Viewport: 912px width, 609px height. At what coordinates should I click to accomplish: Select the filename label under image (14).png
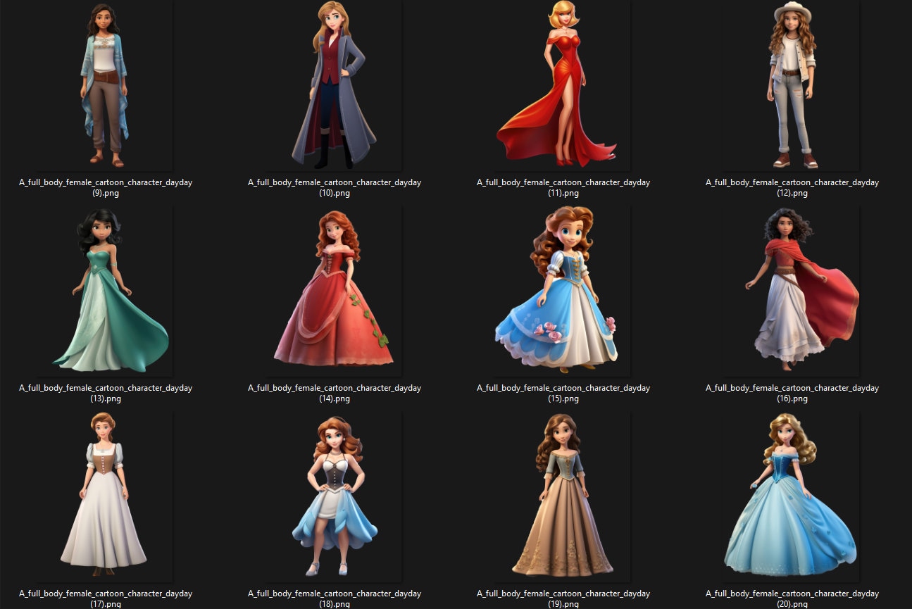(x=335, y=393)
